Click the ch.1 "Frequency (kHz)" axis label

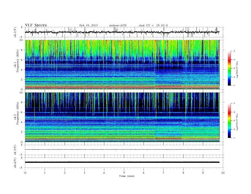click(x=18, y=61)
